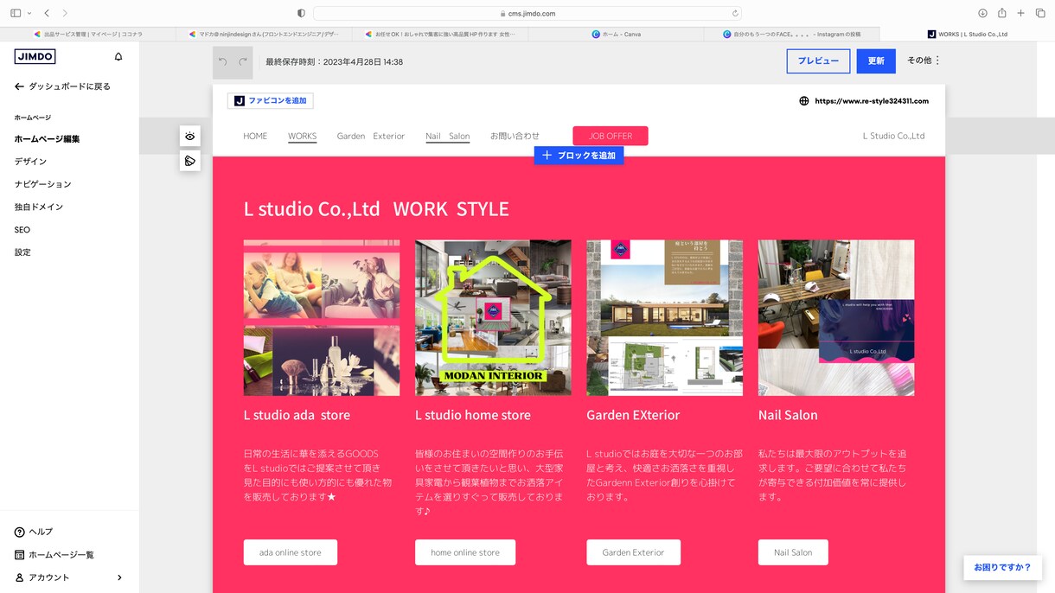Open 設定 in sidebar
The image size is (1055, 593).
point(22,252)
